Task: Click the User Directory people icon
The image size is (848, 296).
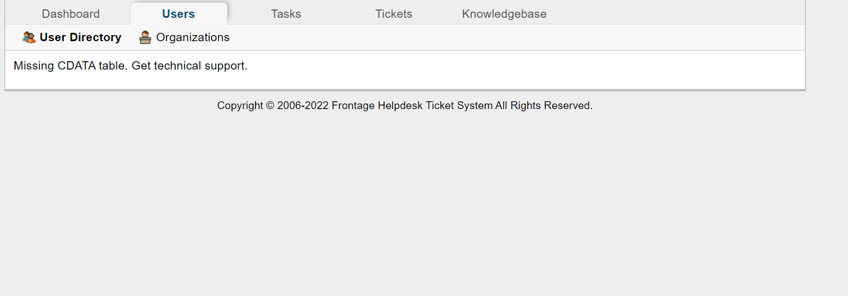Action: [x=28, y=37]
